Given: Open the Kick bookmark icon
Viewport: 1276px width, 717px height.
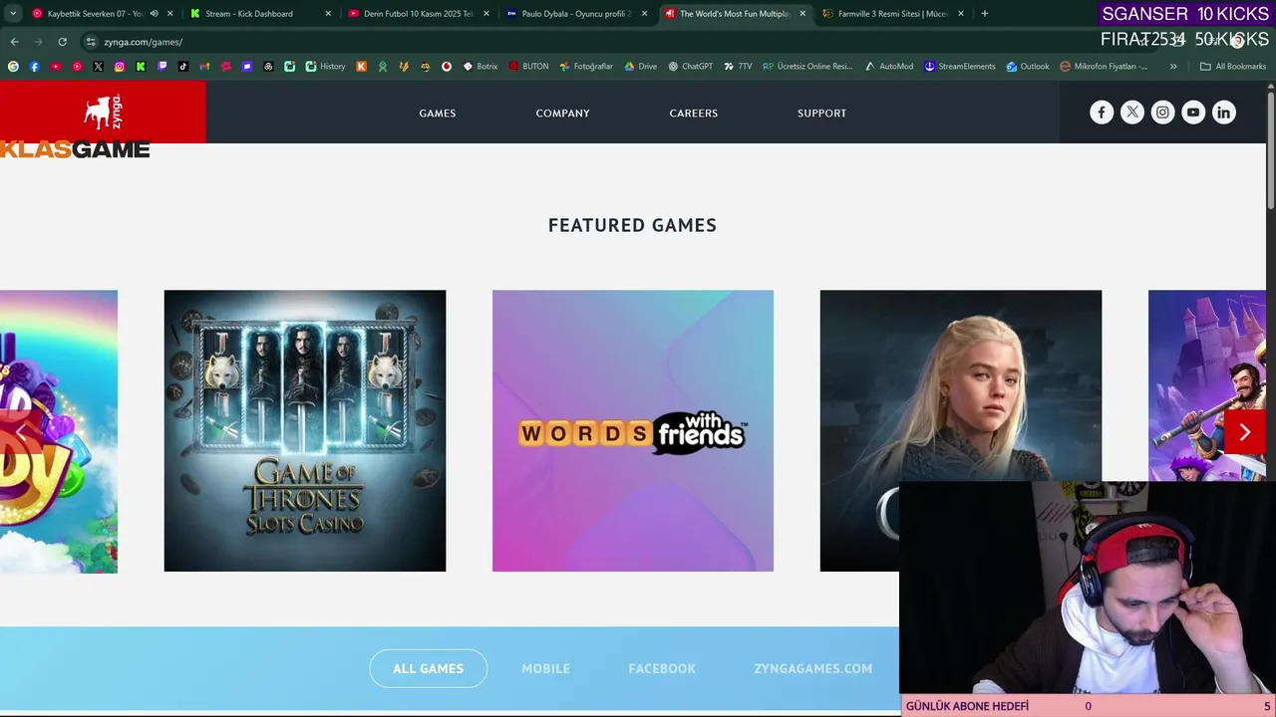Looking at the screenshot, I should coord(141,67).
